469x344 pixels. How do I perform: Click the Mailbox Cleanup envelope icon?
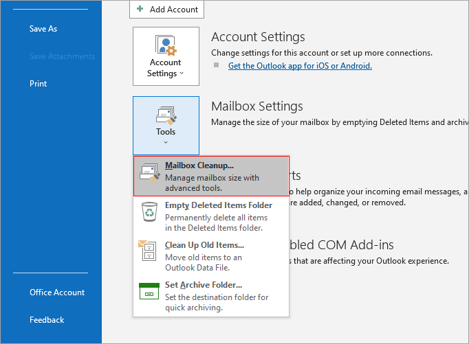pyautogui.click(x=149, y=172)
